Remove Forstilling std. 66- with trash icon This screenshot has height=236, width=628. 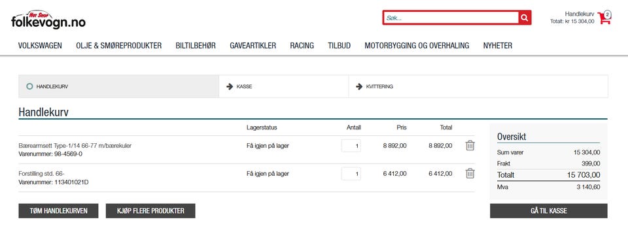[x=470, y=174]
